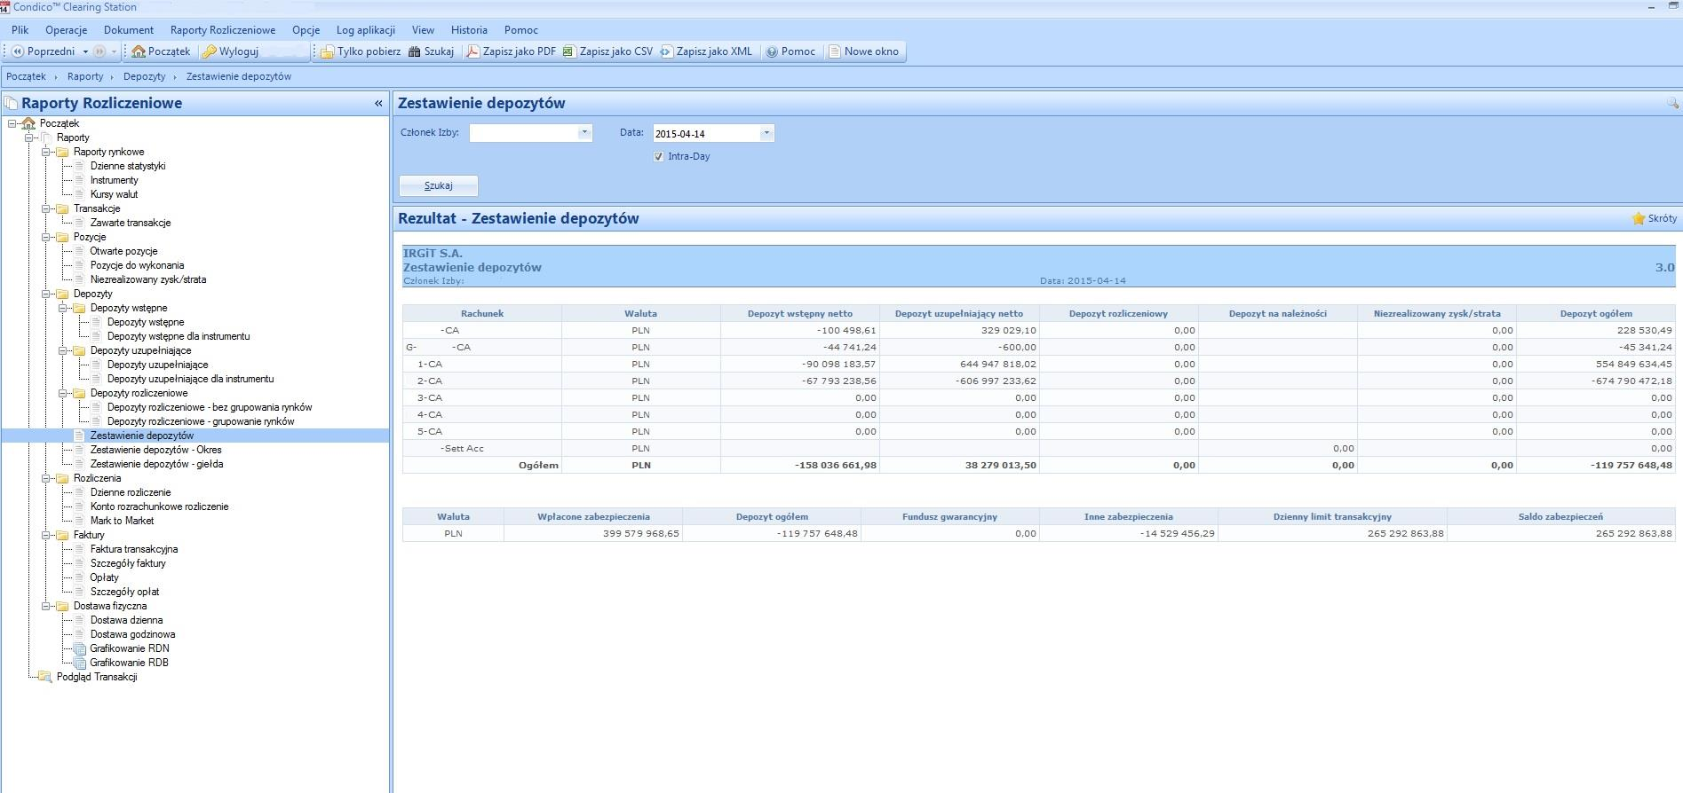Collapse the Pozycje tree node

[46, 237]
